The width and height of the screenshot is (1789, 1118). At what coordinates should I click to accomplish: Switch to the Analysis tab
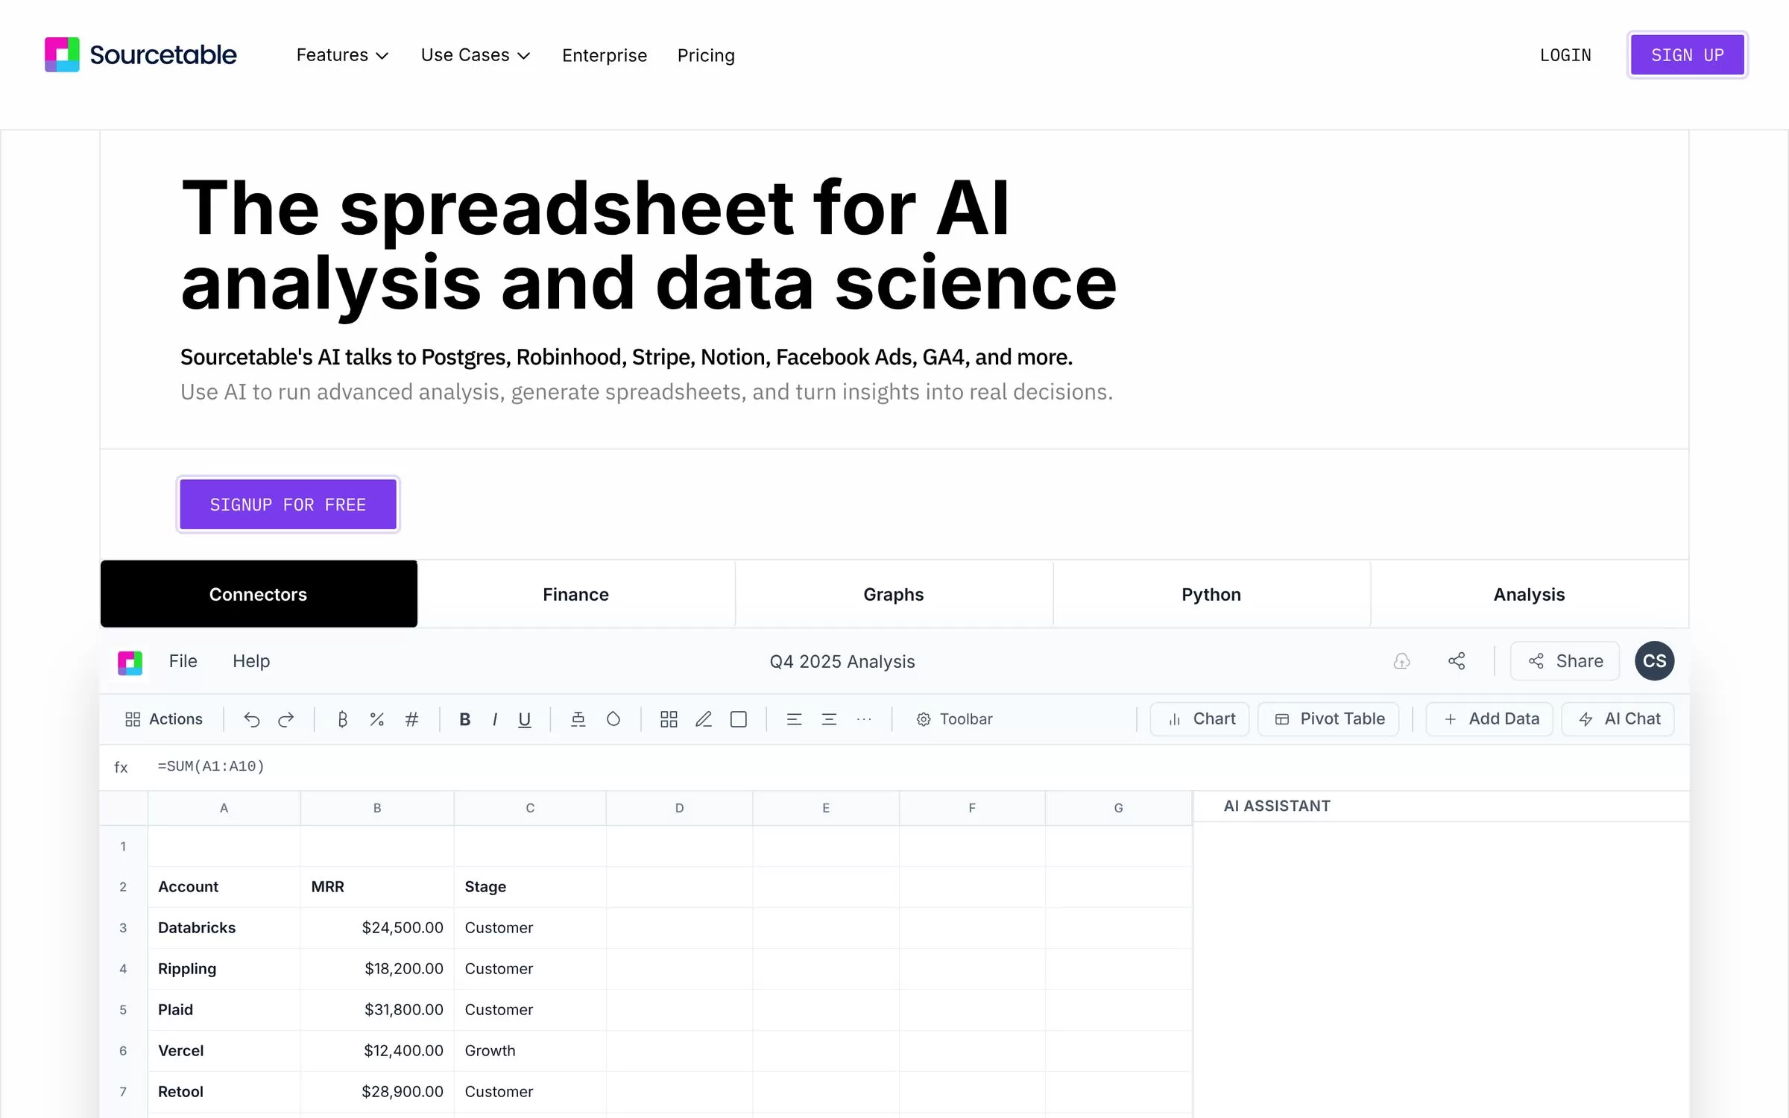click(1530, 594)
